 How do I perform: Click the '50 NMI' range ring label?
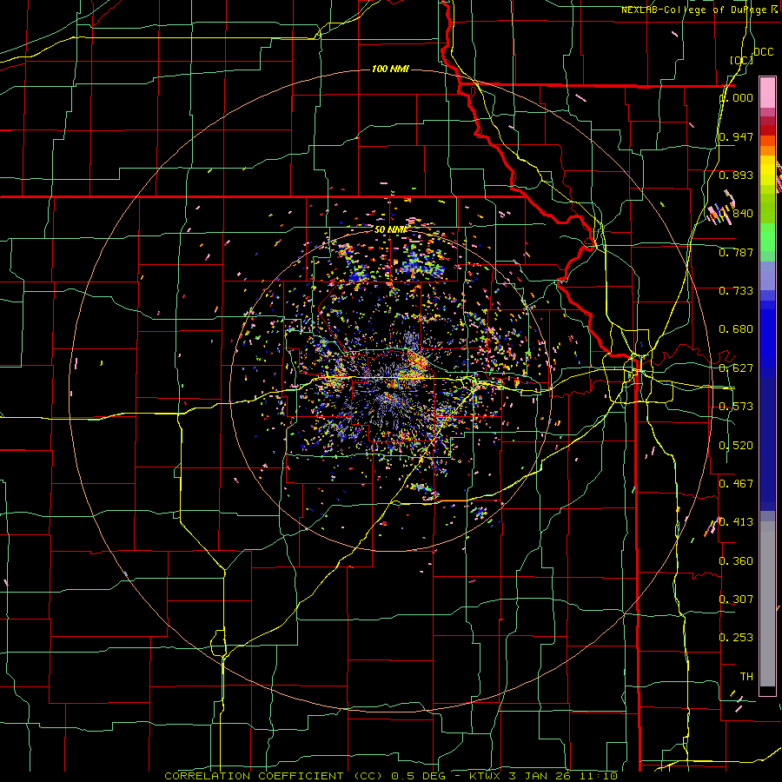click(x=390, y=229)
